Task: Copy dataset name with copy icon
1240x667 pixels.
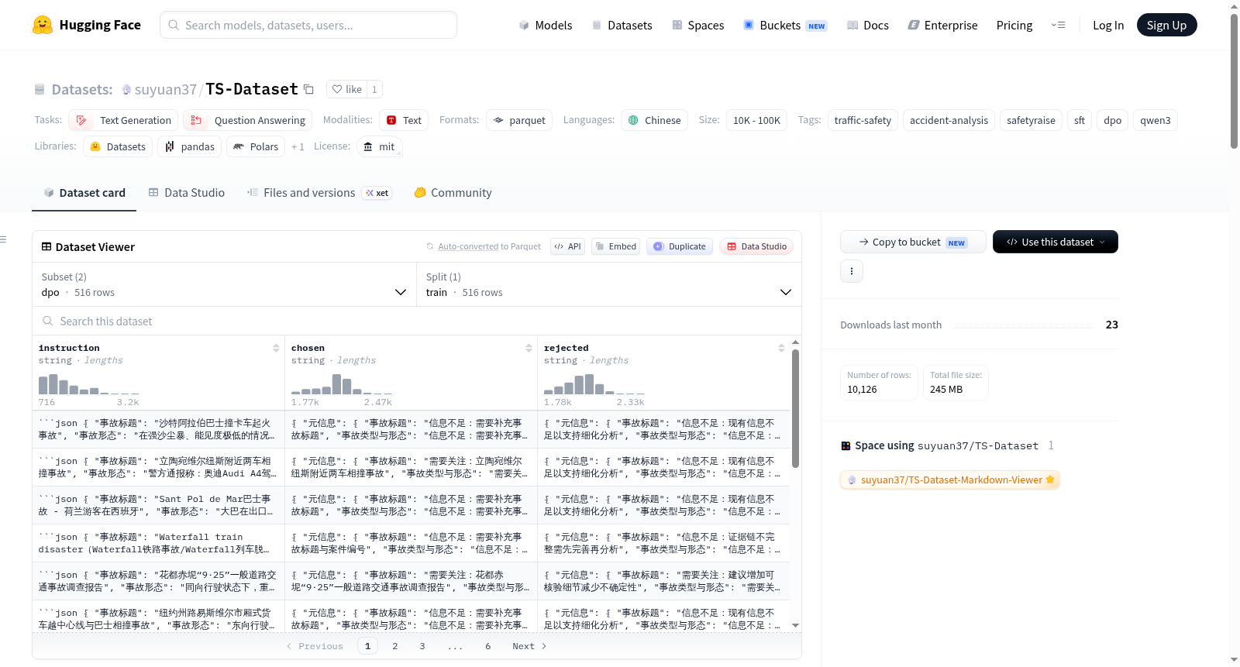Action: pos(308,89)
